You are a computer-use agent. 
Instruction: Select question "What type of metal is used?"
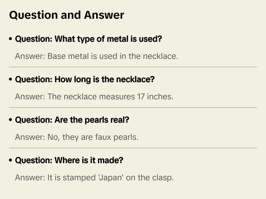point(88,39)
